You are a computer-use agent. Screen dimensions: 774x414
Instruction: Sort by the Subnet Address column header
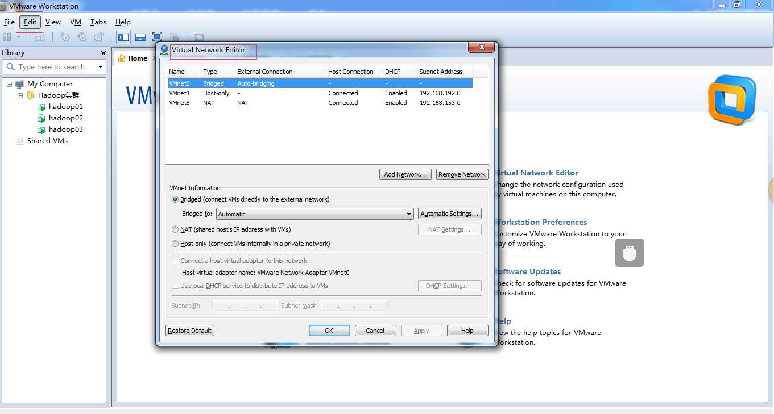444,72
